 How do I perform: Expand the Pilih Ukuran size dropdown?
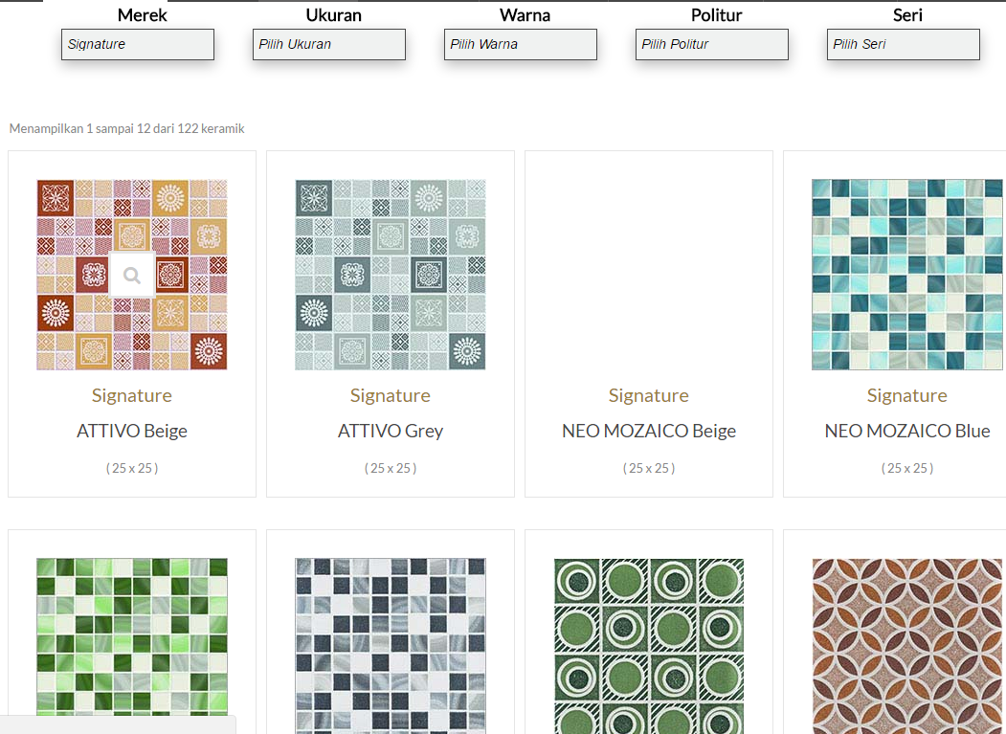click(329, 45)
